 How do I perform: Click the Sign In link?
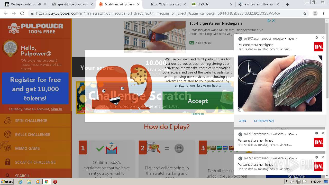point(57,109)
